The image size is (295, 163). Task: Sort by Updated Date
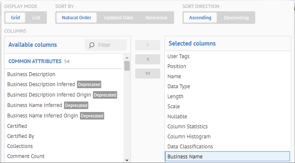pos(118,18)
